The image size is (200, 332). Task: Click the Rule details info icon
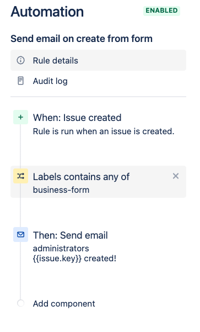point(20,60)
